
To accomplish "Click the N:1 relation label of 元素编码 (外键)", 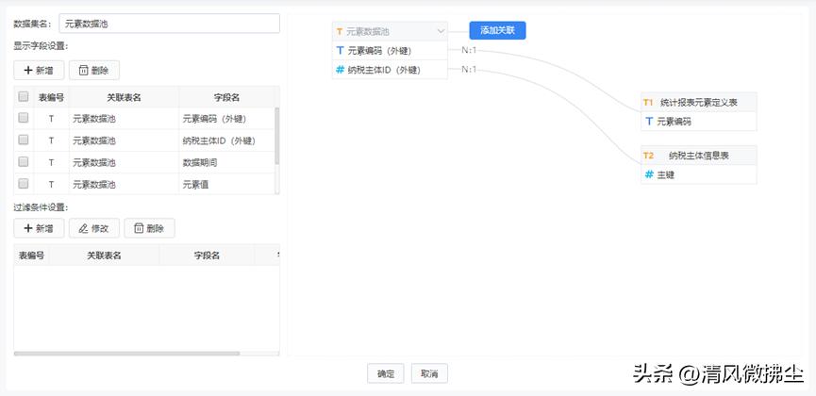I will [x=469, y=51].
